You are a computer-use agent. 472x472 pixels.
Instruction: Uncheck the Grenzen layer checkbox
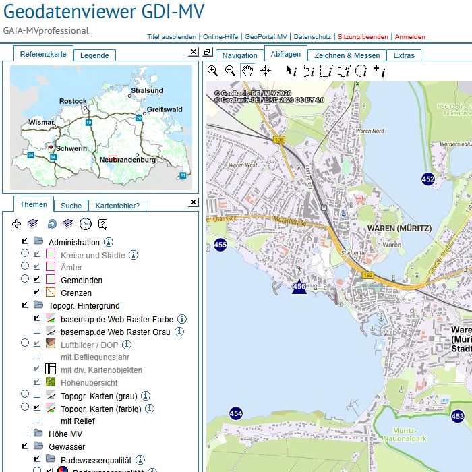(x=37, y=292)
